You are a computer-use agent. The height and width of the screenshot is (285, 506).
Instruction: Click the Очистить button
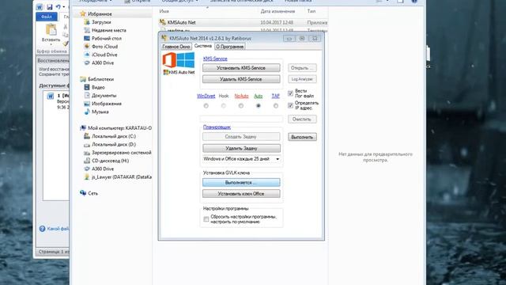[x=302, y=120]
